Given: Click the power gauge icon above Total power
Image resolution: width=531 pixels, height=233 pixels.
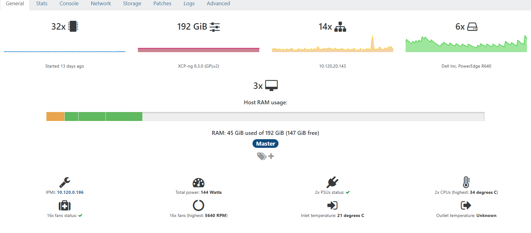Looking at the screenshot, I should pos(198,183).
